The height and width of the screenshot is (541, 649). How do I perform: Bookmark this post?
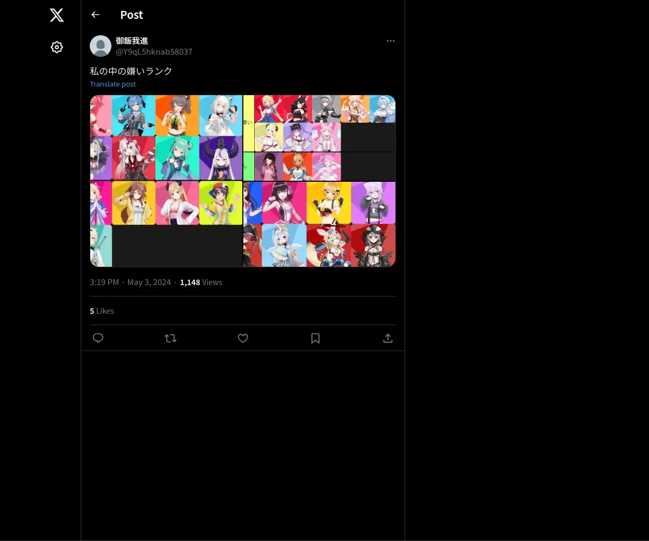[315, 338]
